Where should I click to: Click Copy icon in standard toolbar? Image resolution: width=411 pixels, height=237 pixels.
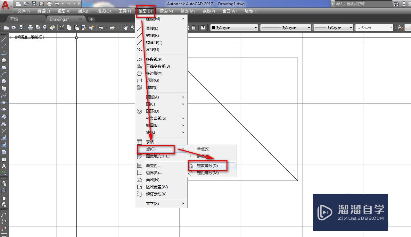pyautogui.click(x=69, y=28)
